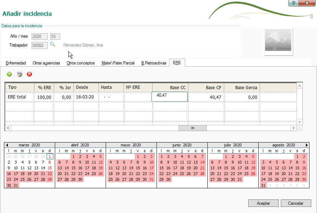Click the Hasta column header
This screenshot has height=213, width=317.
pyautogui.click(x=111, y=87)
